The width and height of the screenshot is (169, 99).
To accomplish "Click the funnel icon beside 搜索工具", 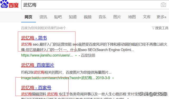I will (153, 28).
